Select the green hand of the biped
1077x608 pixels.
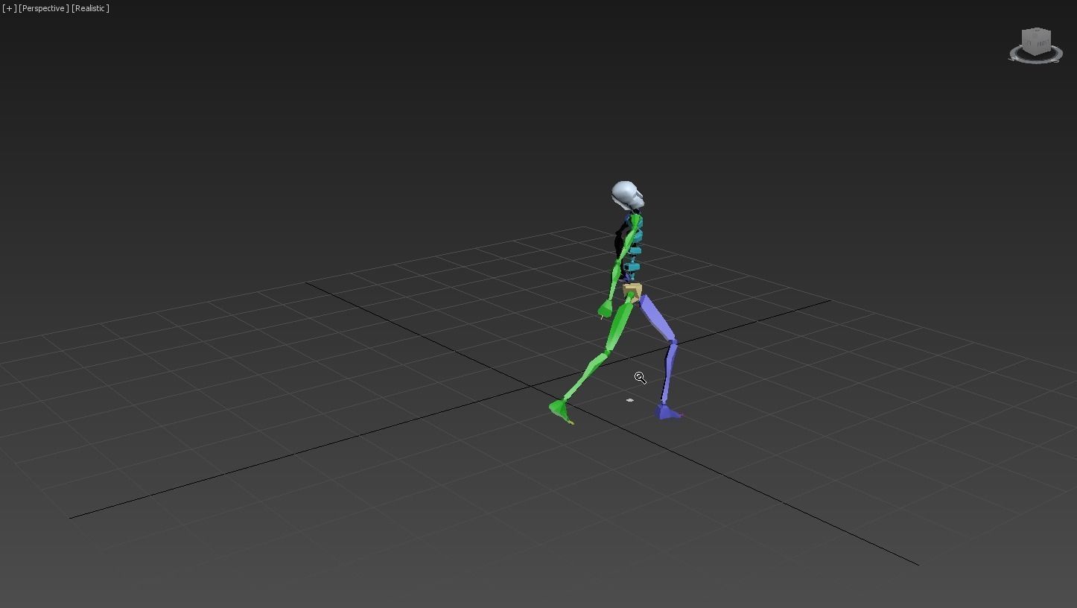coord(605,309)
